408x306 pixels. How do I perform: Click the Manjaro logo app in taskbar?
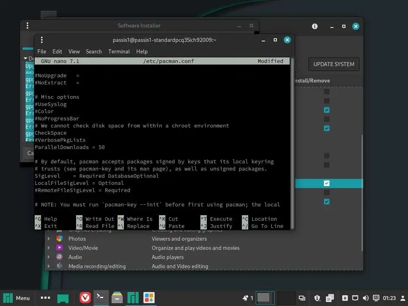click(133, 298)
